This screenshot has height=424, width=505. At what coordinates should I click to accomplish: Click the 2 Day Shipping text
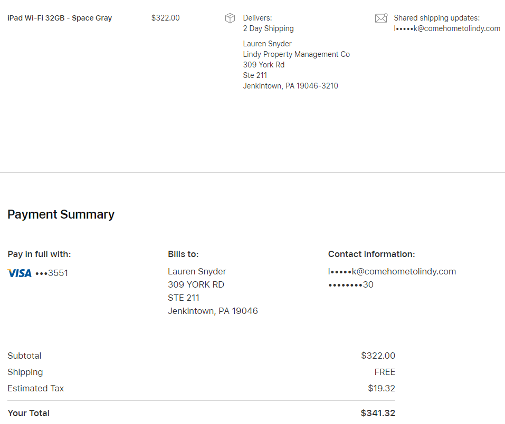click(268, 28)
